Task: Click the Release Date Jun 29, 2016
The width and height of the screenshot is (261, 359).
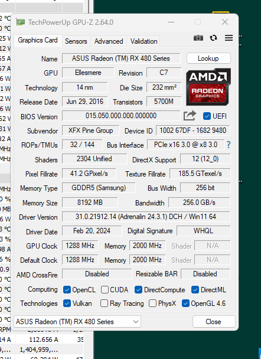Action: pos(84,102)
